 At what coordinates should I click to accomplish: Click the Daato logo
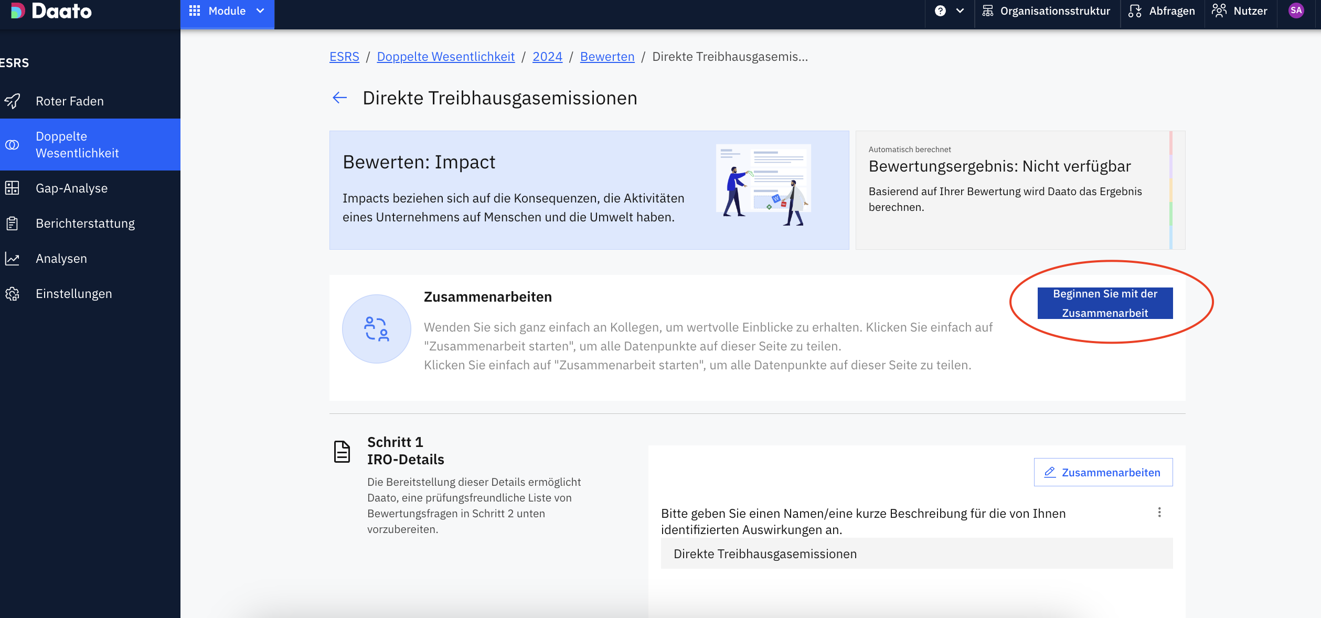click(51, 11)
